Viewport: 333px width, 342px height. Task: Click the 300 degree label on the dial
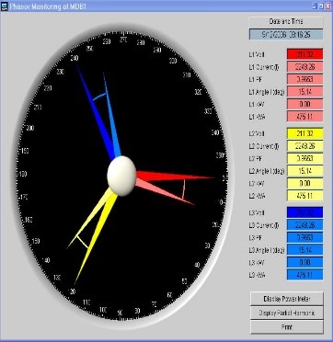tap(173, 61)
